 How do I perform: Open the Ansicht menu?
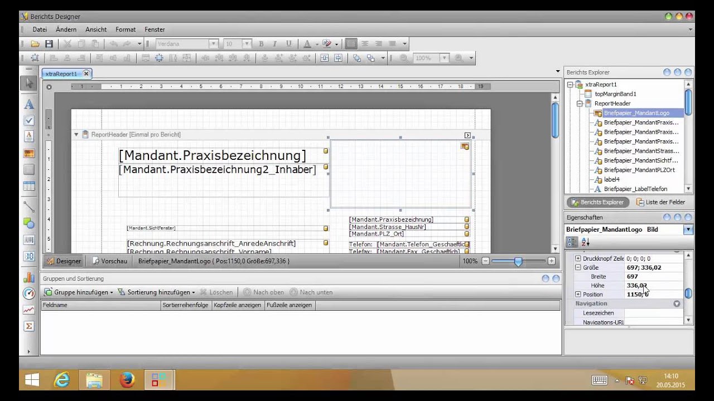coord(96,30)
